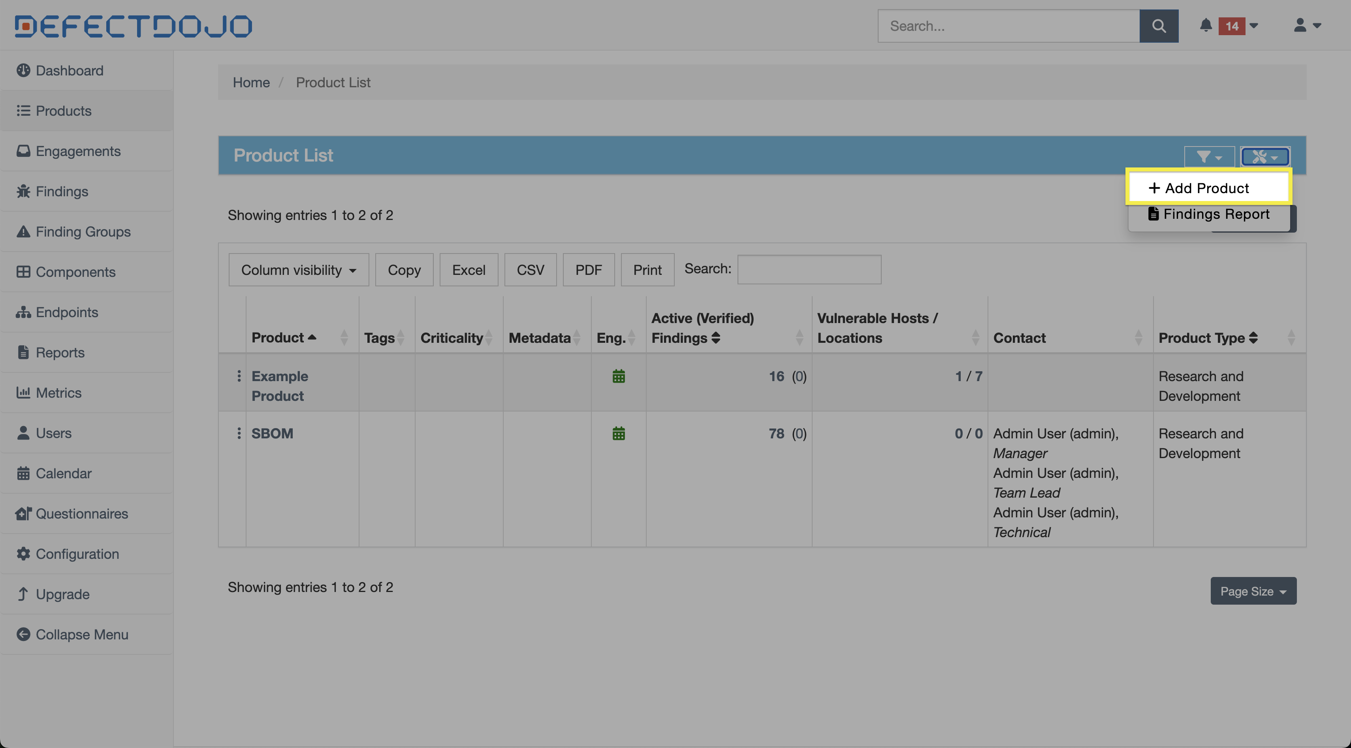Open SBOM row actions menu

tap(239, 433)
